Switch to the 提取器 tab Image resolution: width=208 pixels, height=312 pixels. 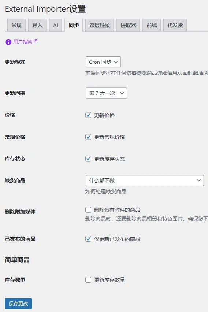tap(128, 25)
